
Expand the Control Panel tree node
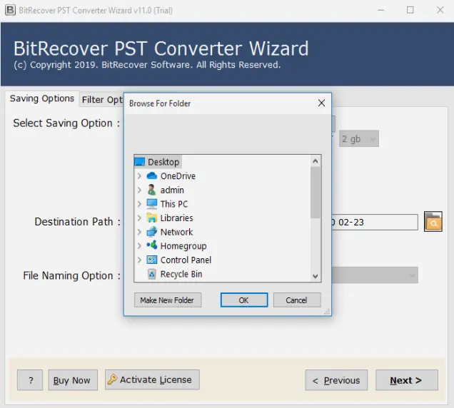139,260
